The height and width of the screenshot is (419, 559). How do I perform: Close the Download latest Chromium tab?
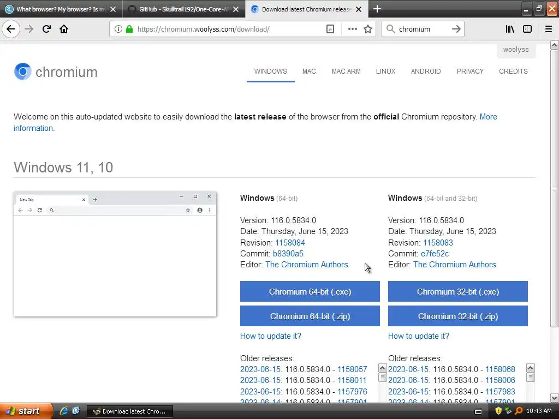359,9
